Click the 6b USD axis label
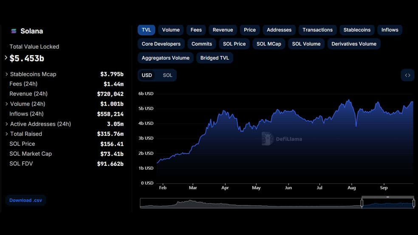Viewport: 418px width, 235px height. click(x=146, y=94)
